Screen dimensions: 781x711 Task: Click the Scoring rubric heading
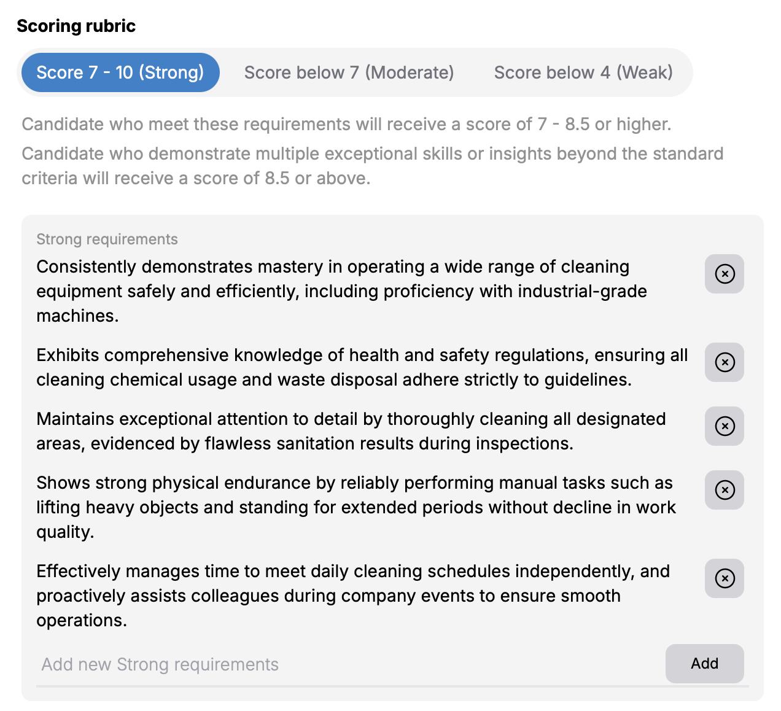76,26
